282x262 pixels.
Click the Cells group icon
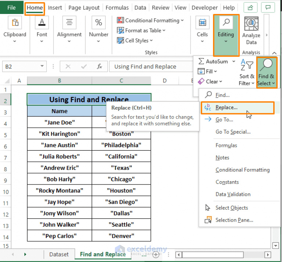[202, 22]
